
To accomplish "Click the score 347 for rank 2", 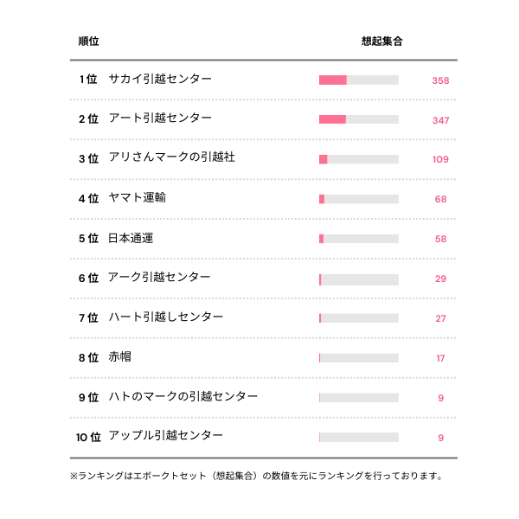I will tap(440, 120).
